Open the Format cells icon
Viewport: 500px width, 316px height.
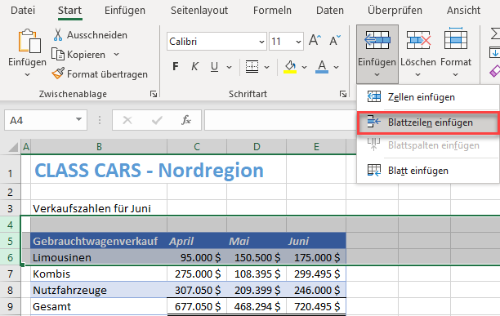point(456,39)
